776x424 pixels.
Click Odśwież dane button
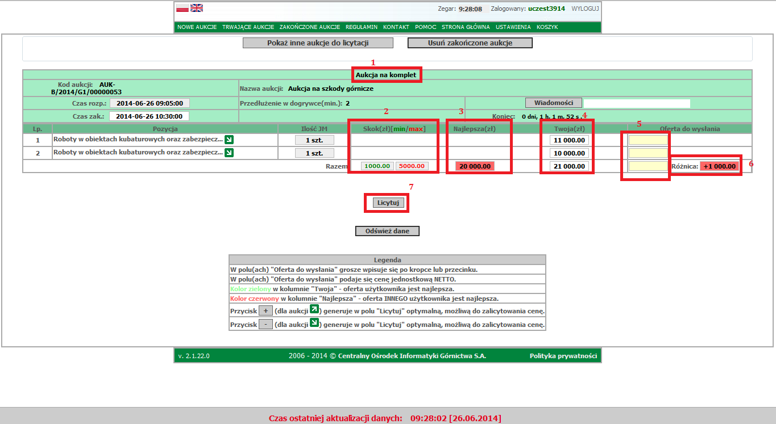pyautogui.click(x=387, y=231)
